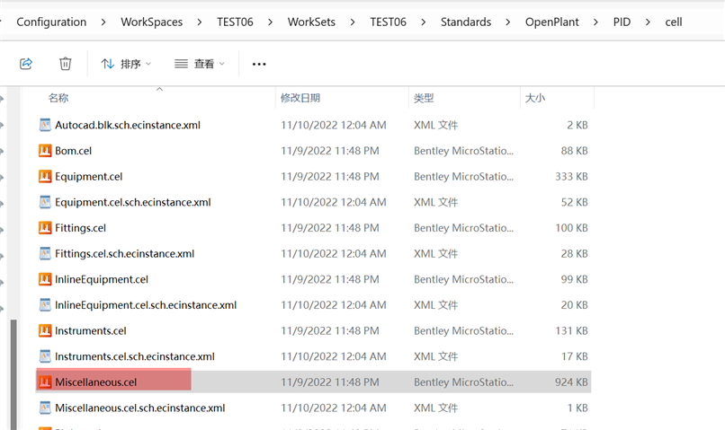Click the PID breadcrumb
Screen dimensions: 725x430
(x=622, y=22)
